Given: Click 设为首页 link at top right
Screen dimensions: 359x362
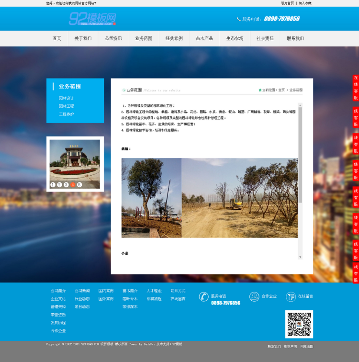Looking at the screenshot, I should coord(288,3).
